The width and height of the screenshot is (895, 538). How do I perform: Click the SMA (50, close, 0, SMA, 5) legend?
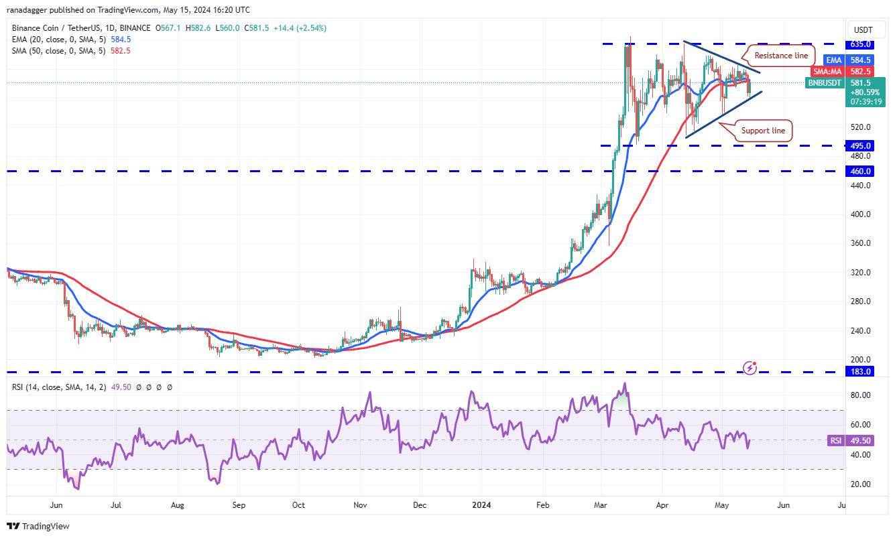pos(58,51)
